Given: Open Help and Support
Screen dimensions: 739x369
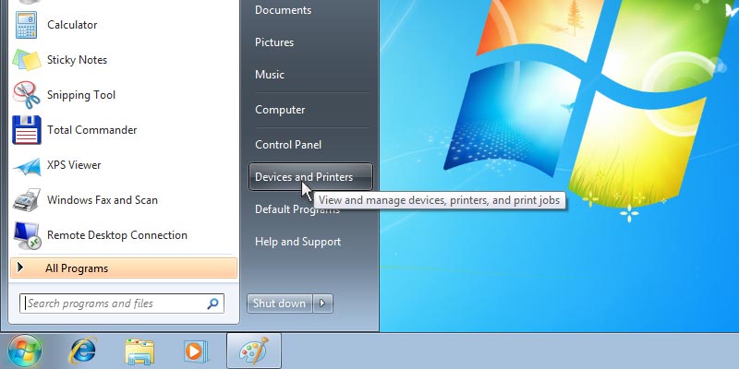Looking at the screenshot, I should pos(297,242).
